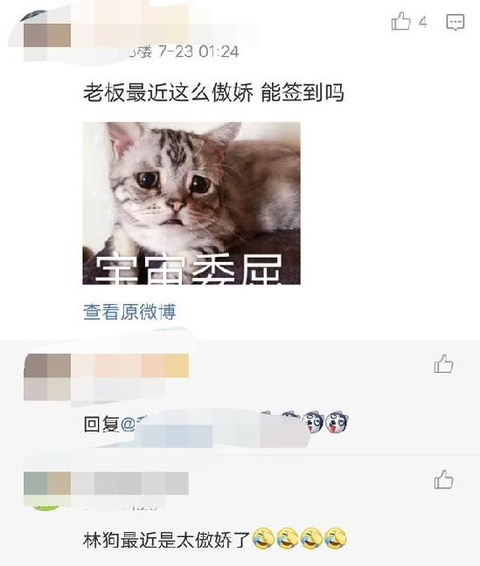The image size is (480, 566).
Task: Select the comment 老板最近这么傲娇 能签到吗
Action: pyautogui.click(x=213, y=93)
